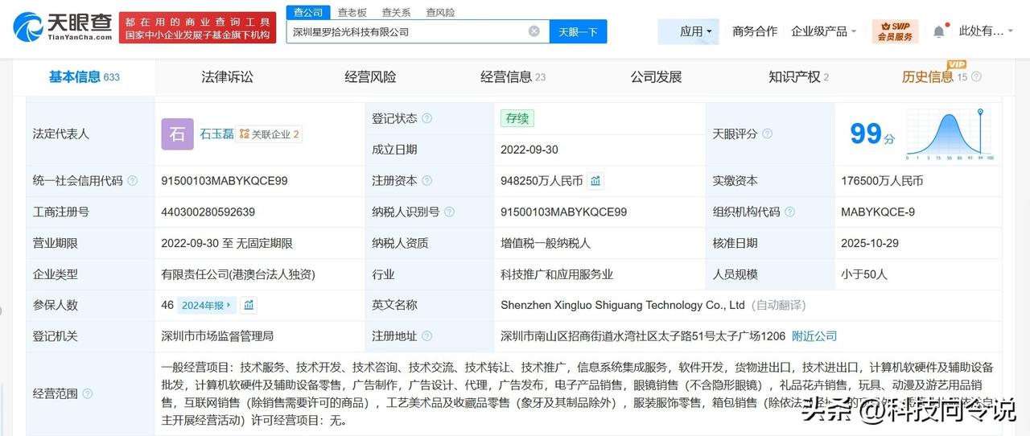Click the 天眼一下 search button
The image size is (1030, 436).
click(x=578, y=31)
